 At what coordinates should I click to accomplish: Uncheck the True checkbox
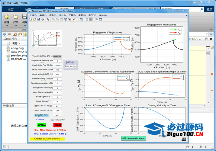[x=52, y=120]
